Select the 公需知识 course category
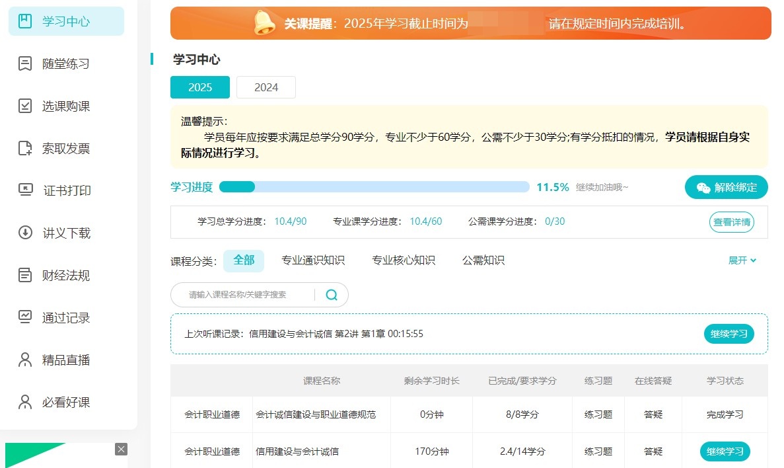 tap(483, 260)
